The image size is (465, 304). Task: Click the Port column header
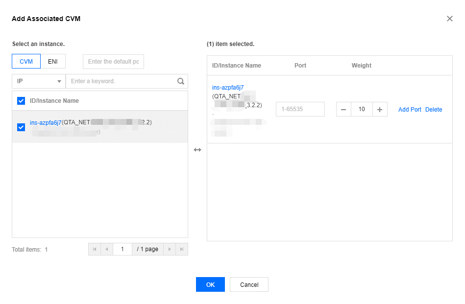pyautogui.click(x=300, y=66)
